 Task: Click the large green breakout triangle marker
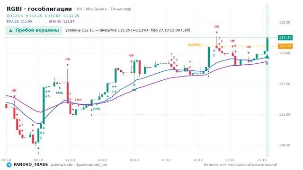(267, 57)
